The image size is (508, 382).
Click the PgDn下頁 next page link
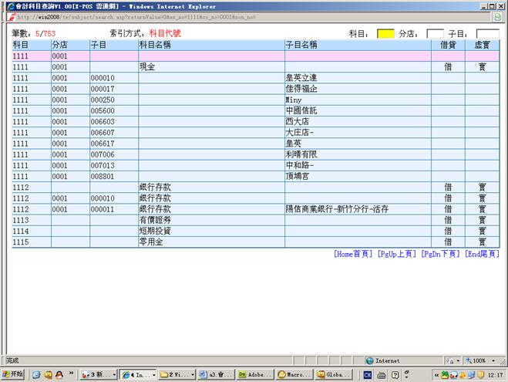tap(440, 254)
